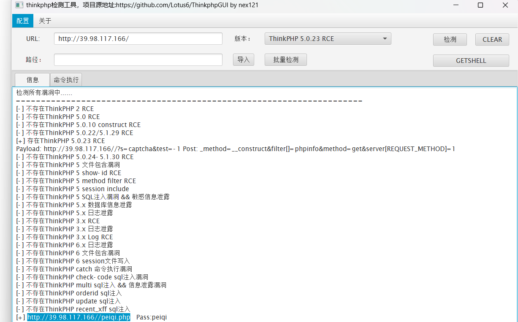Switch to the 命令执行 tab

tap(66, 80)
